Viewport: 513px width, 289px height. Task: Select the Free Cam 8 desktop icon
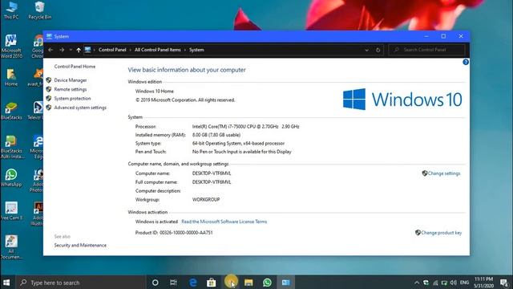[x=12, y=211]
